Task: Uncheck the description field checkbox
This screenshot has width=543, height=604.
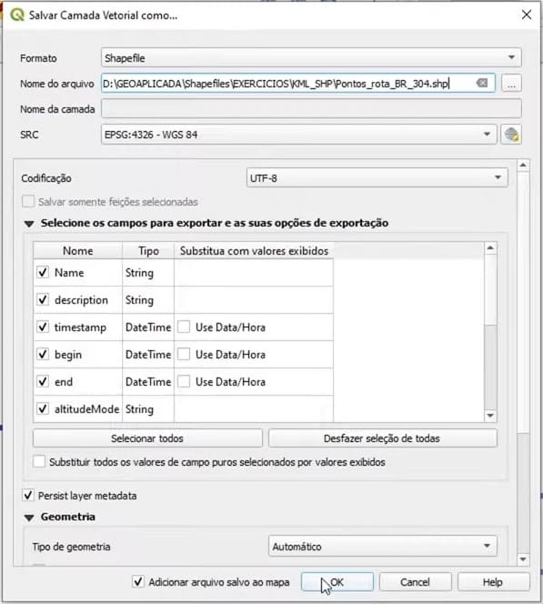Action: click(43, 299)
